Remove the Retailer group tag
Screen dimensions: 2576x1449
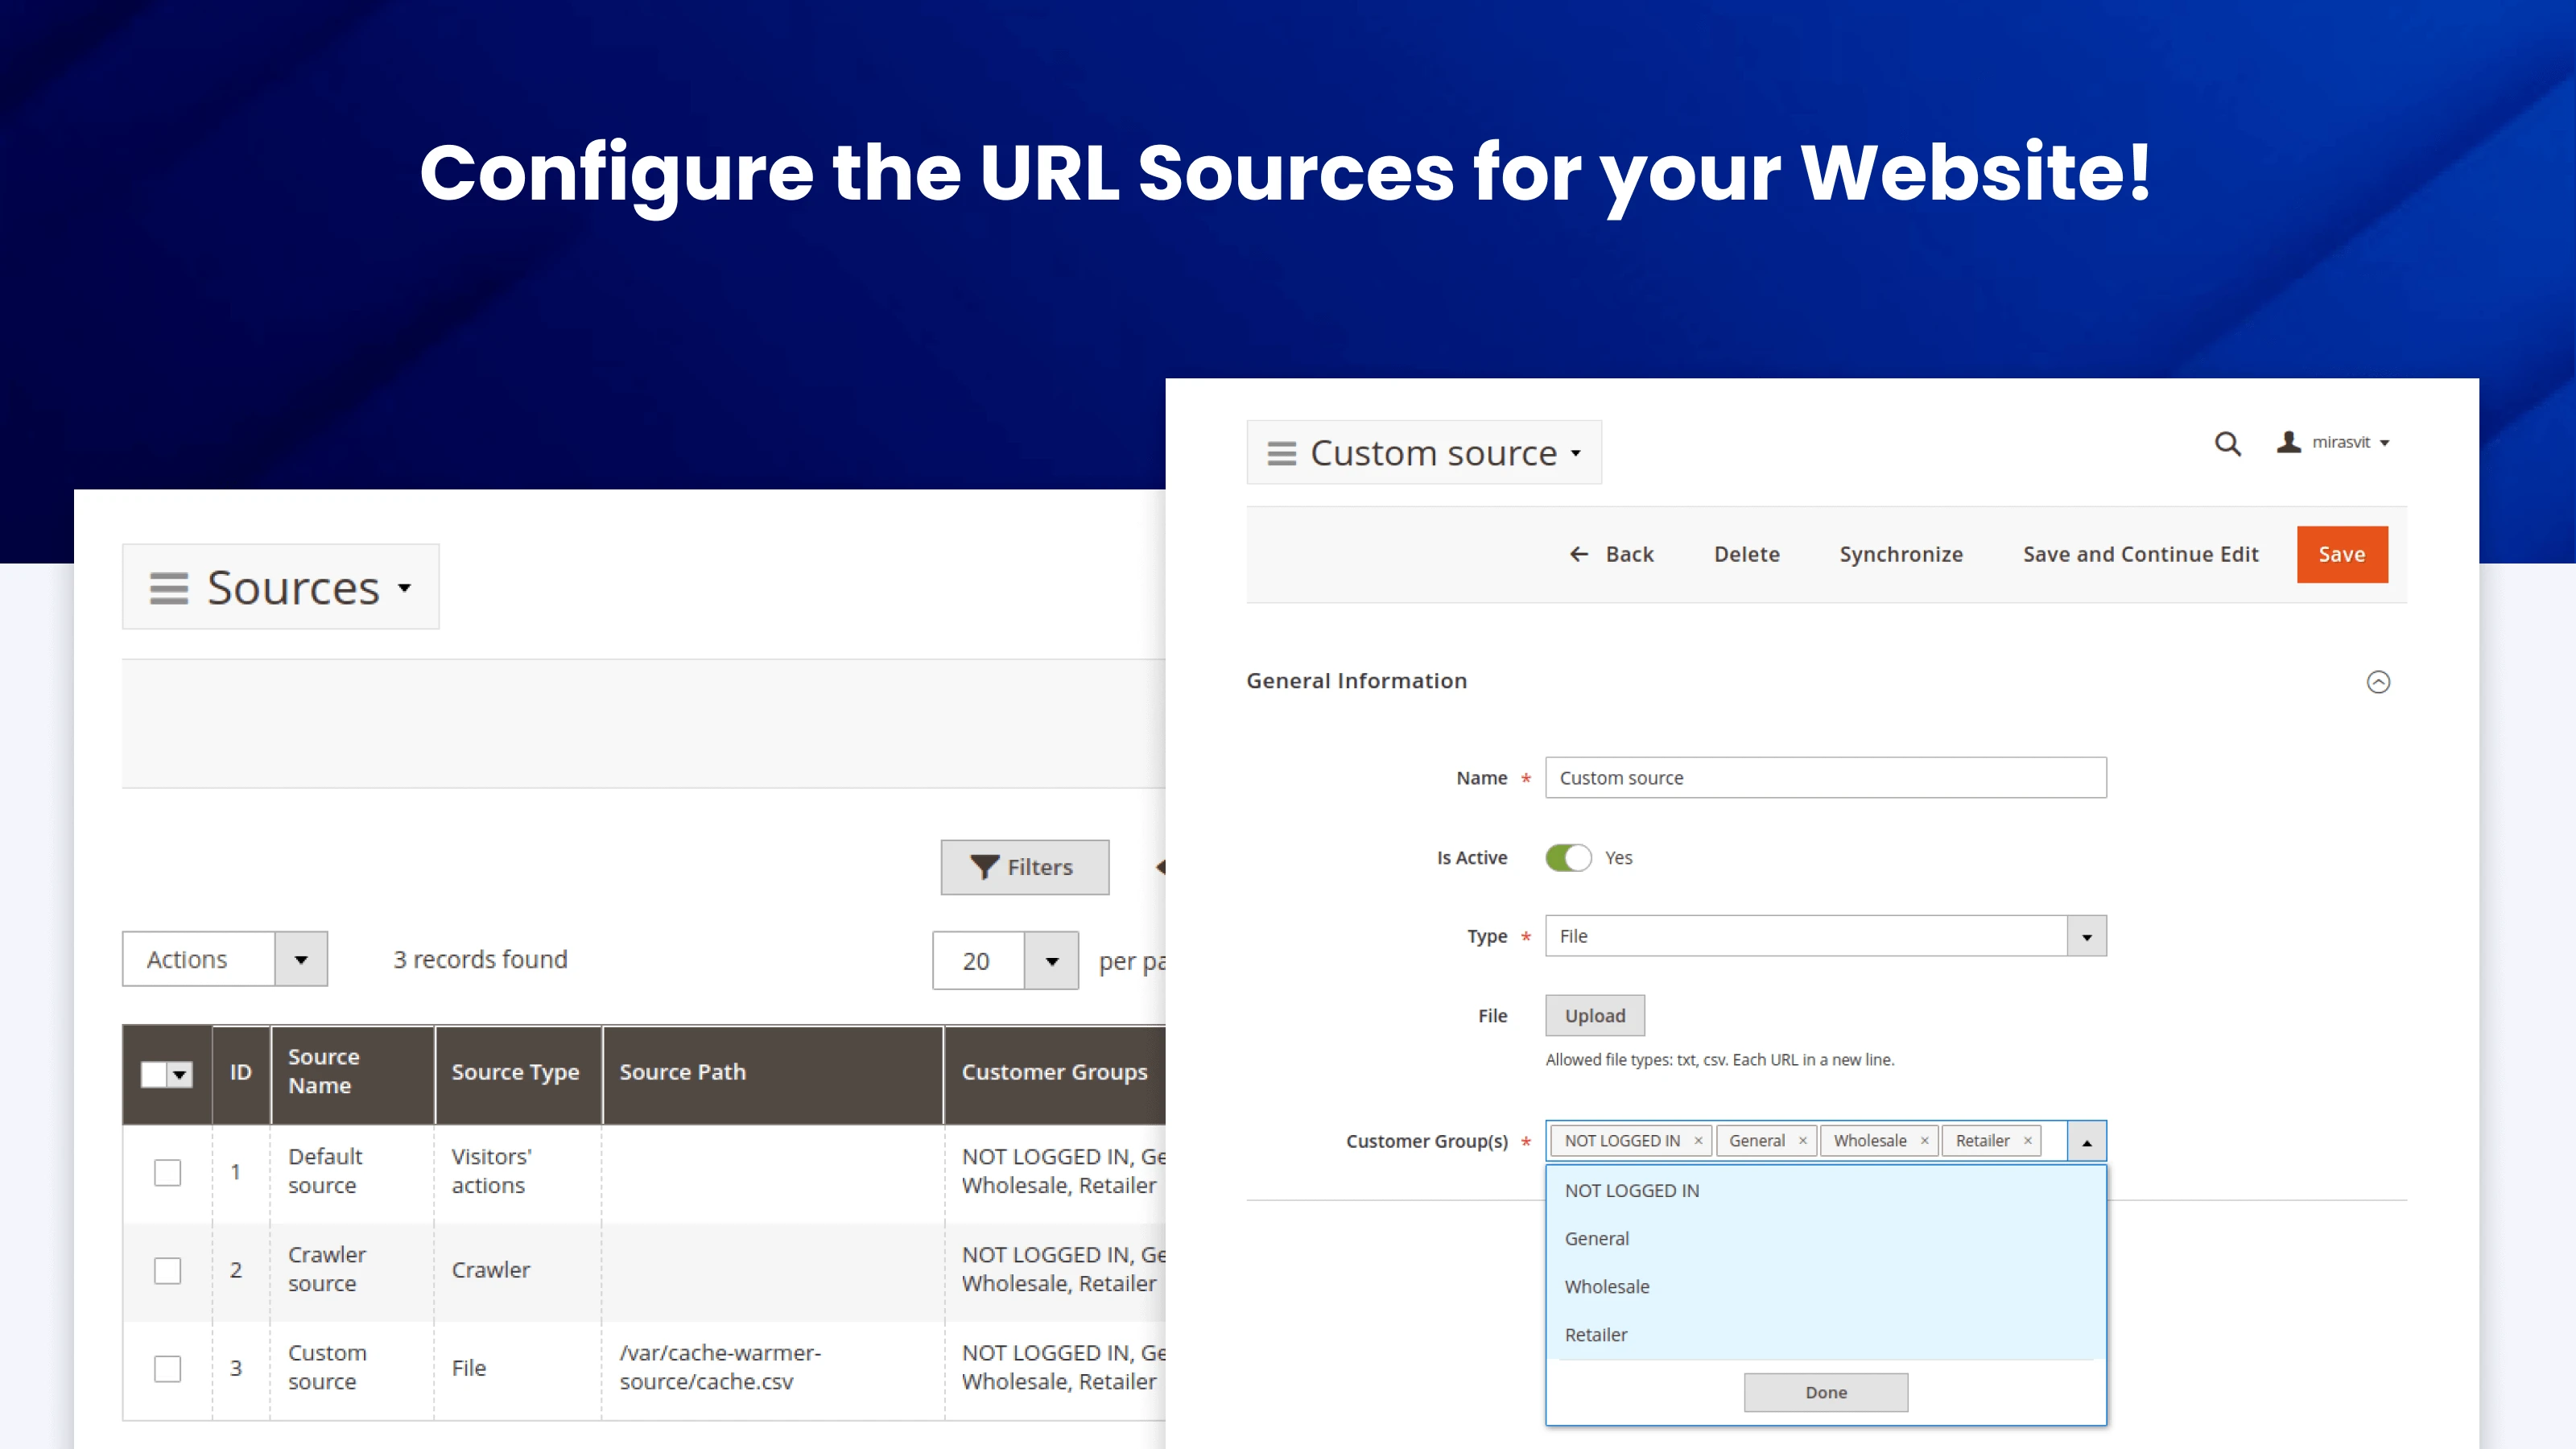[2028, 1141]
